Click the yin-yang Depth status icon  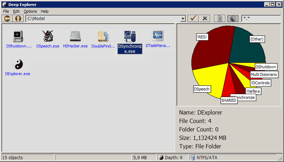tap(161, 158)
